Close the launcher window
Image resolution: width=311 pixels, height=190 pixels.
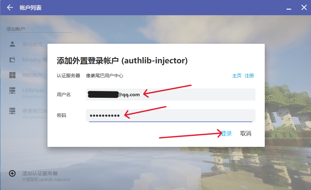[304, 7]
